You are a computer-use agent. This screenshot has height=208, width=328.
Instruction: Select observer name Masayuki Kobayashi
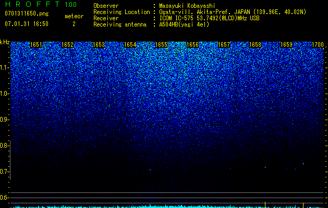click(x=187, y=6)
